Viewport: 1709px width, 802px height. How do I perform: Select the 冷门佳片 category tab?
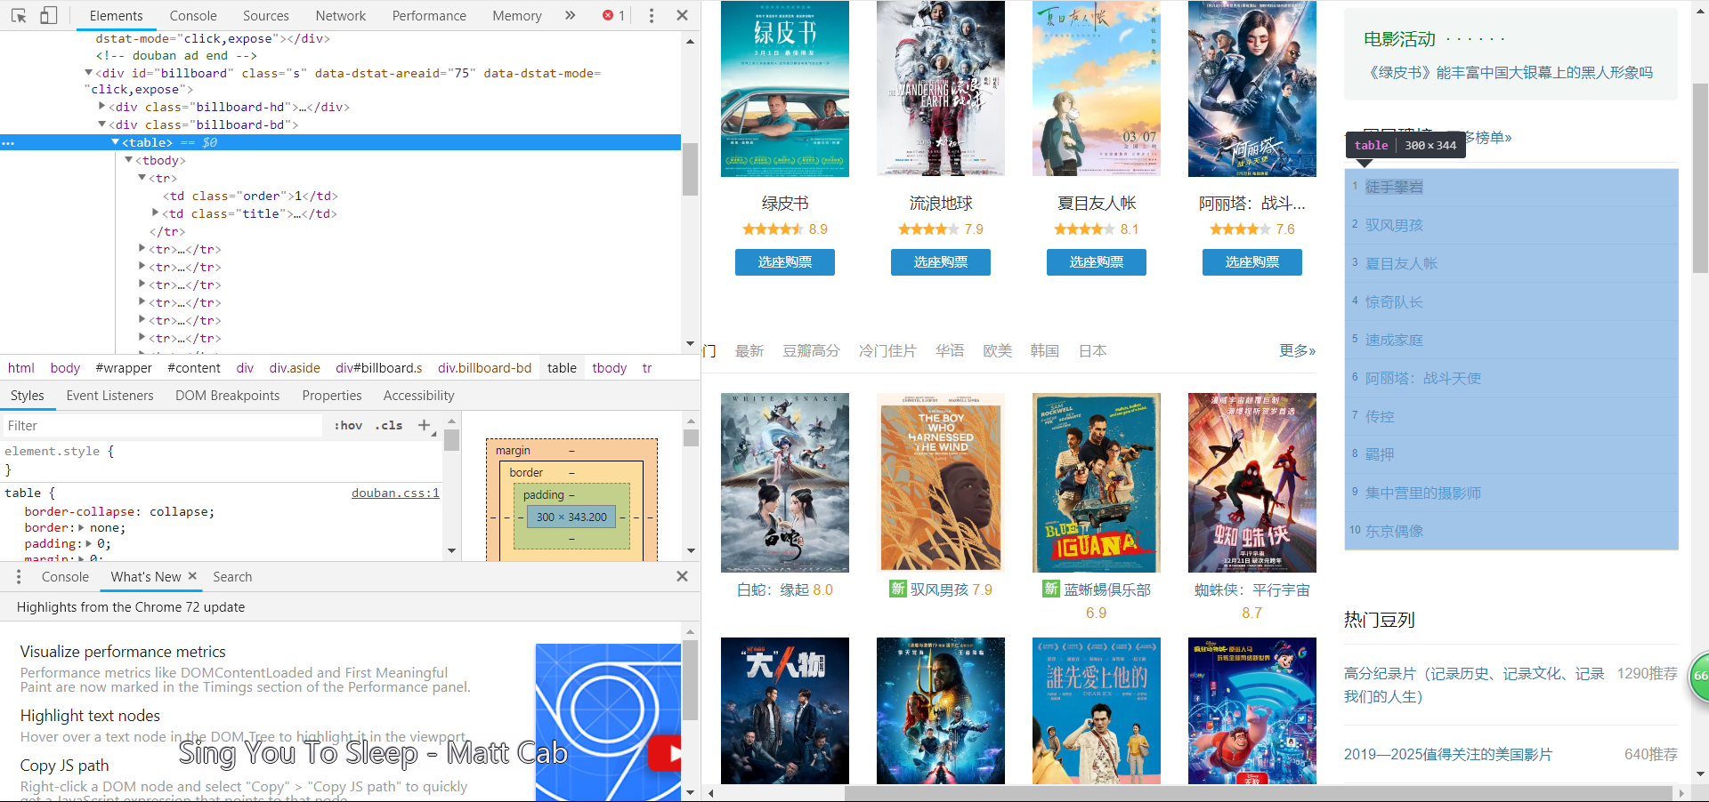(x=887, y=350)
